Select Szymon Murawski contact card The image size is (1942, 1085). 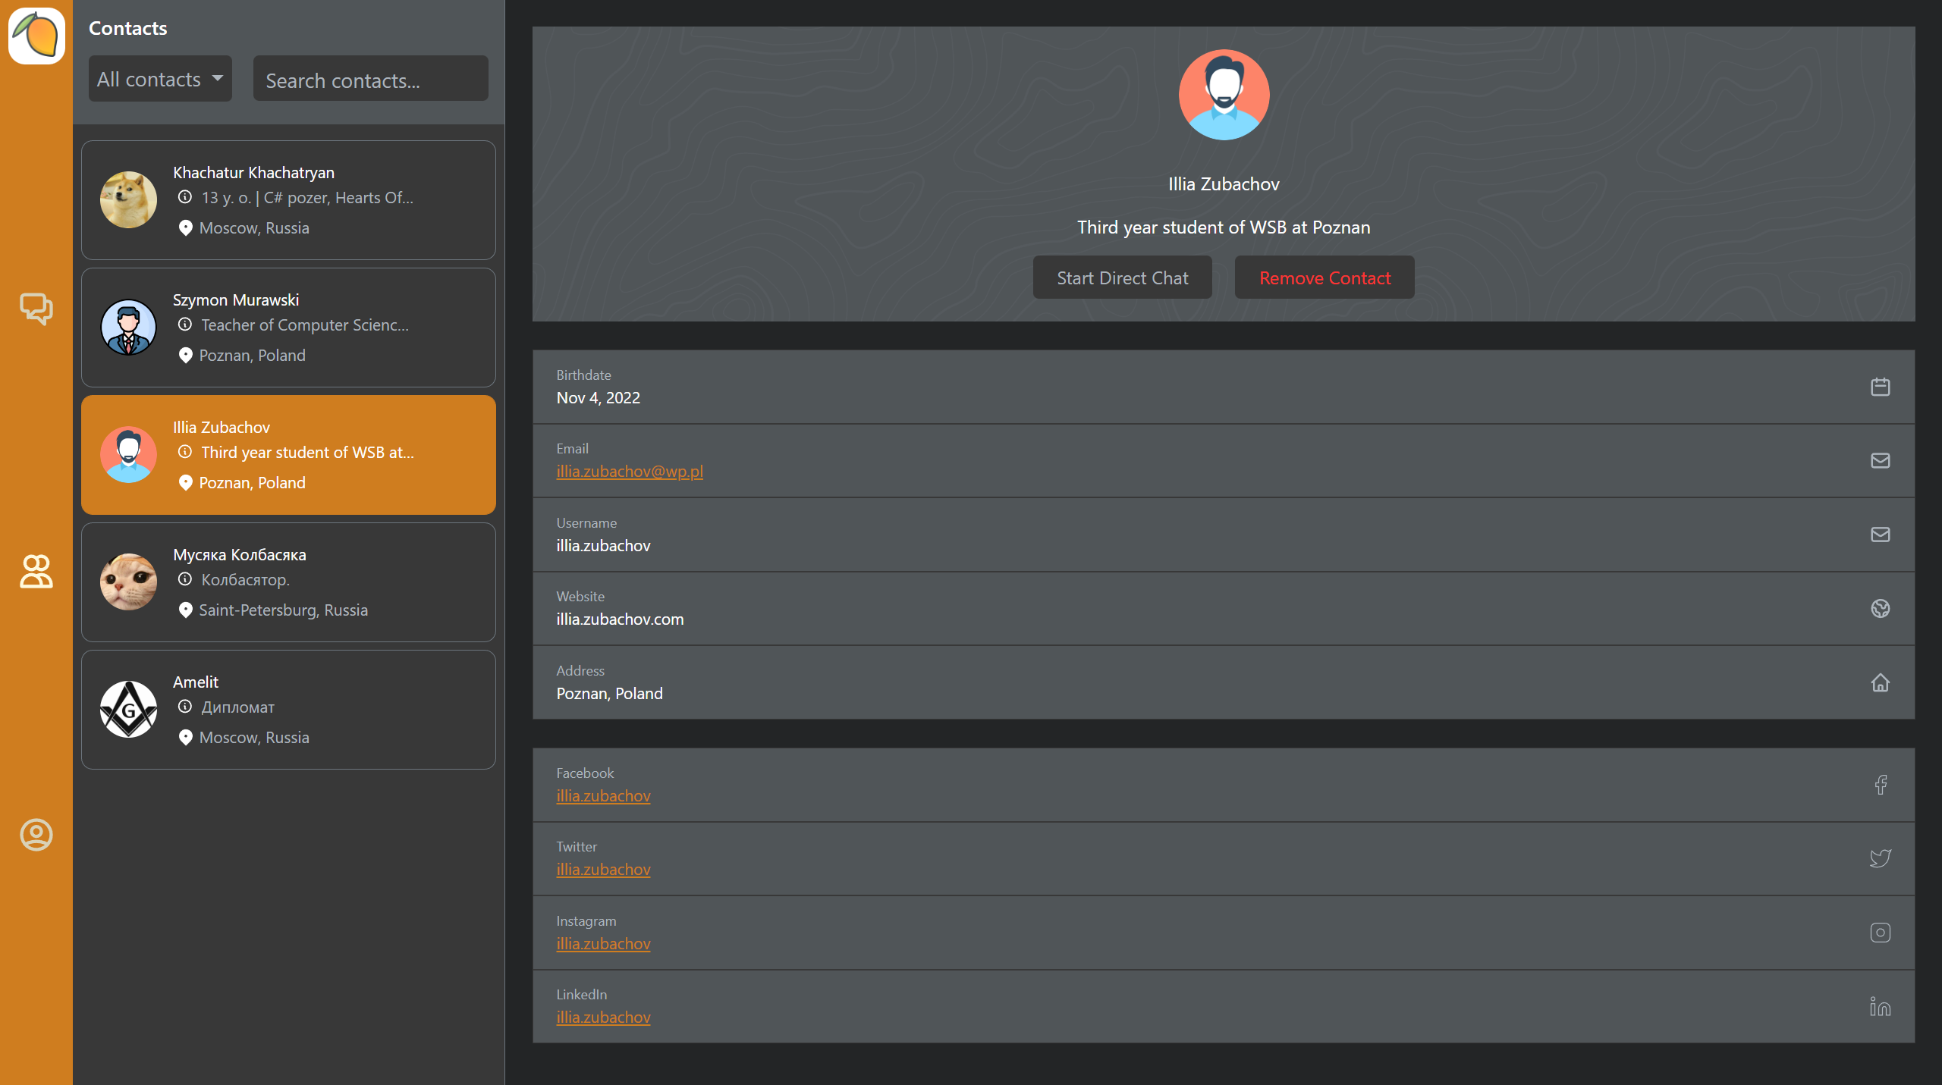[x=288, y=328]
